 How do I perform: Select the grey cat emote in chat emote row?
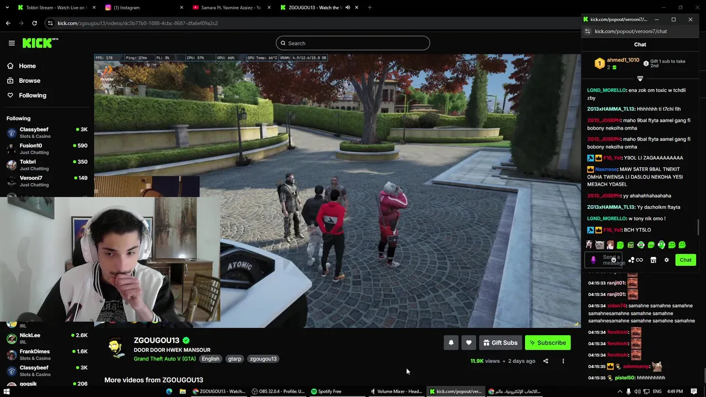(x=600, y=245)
